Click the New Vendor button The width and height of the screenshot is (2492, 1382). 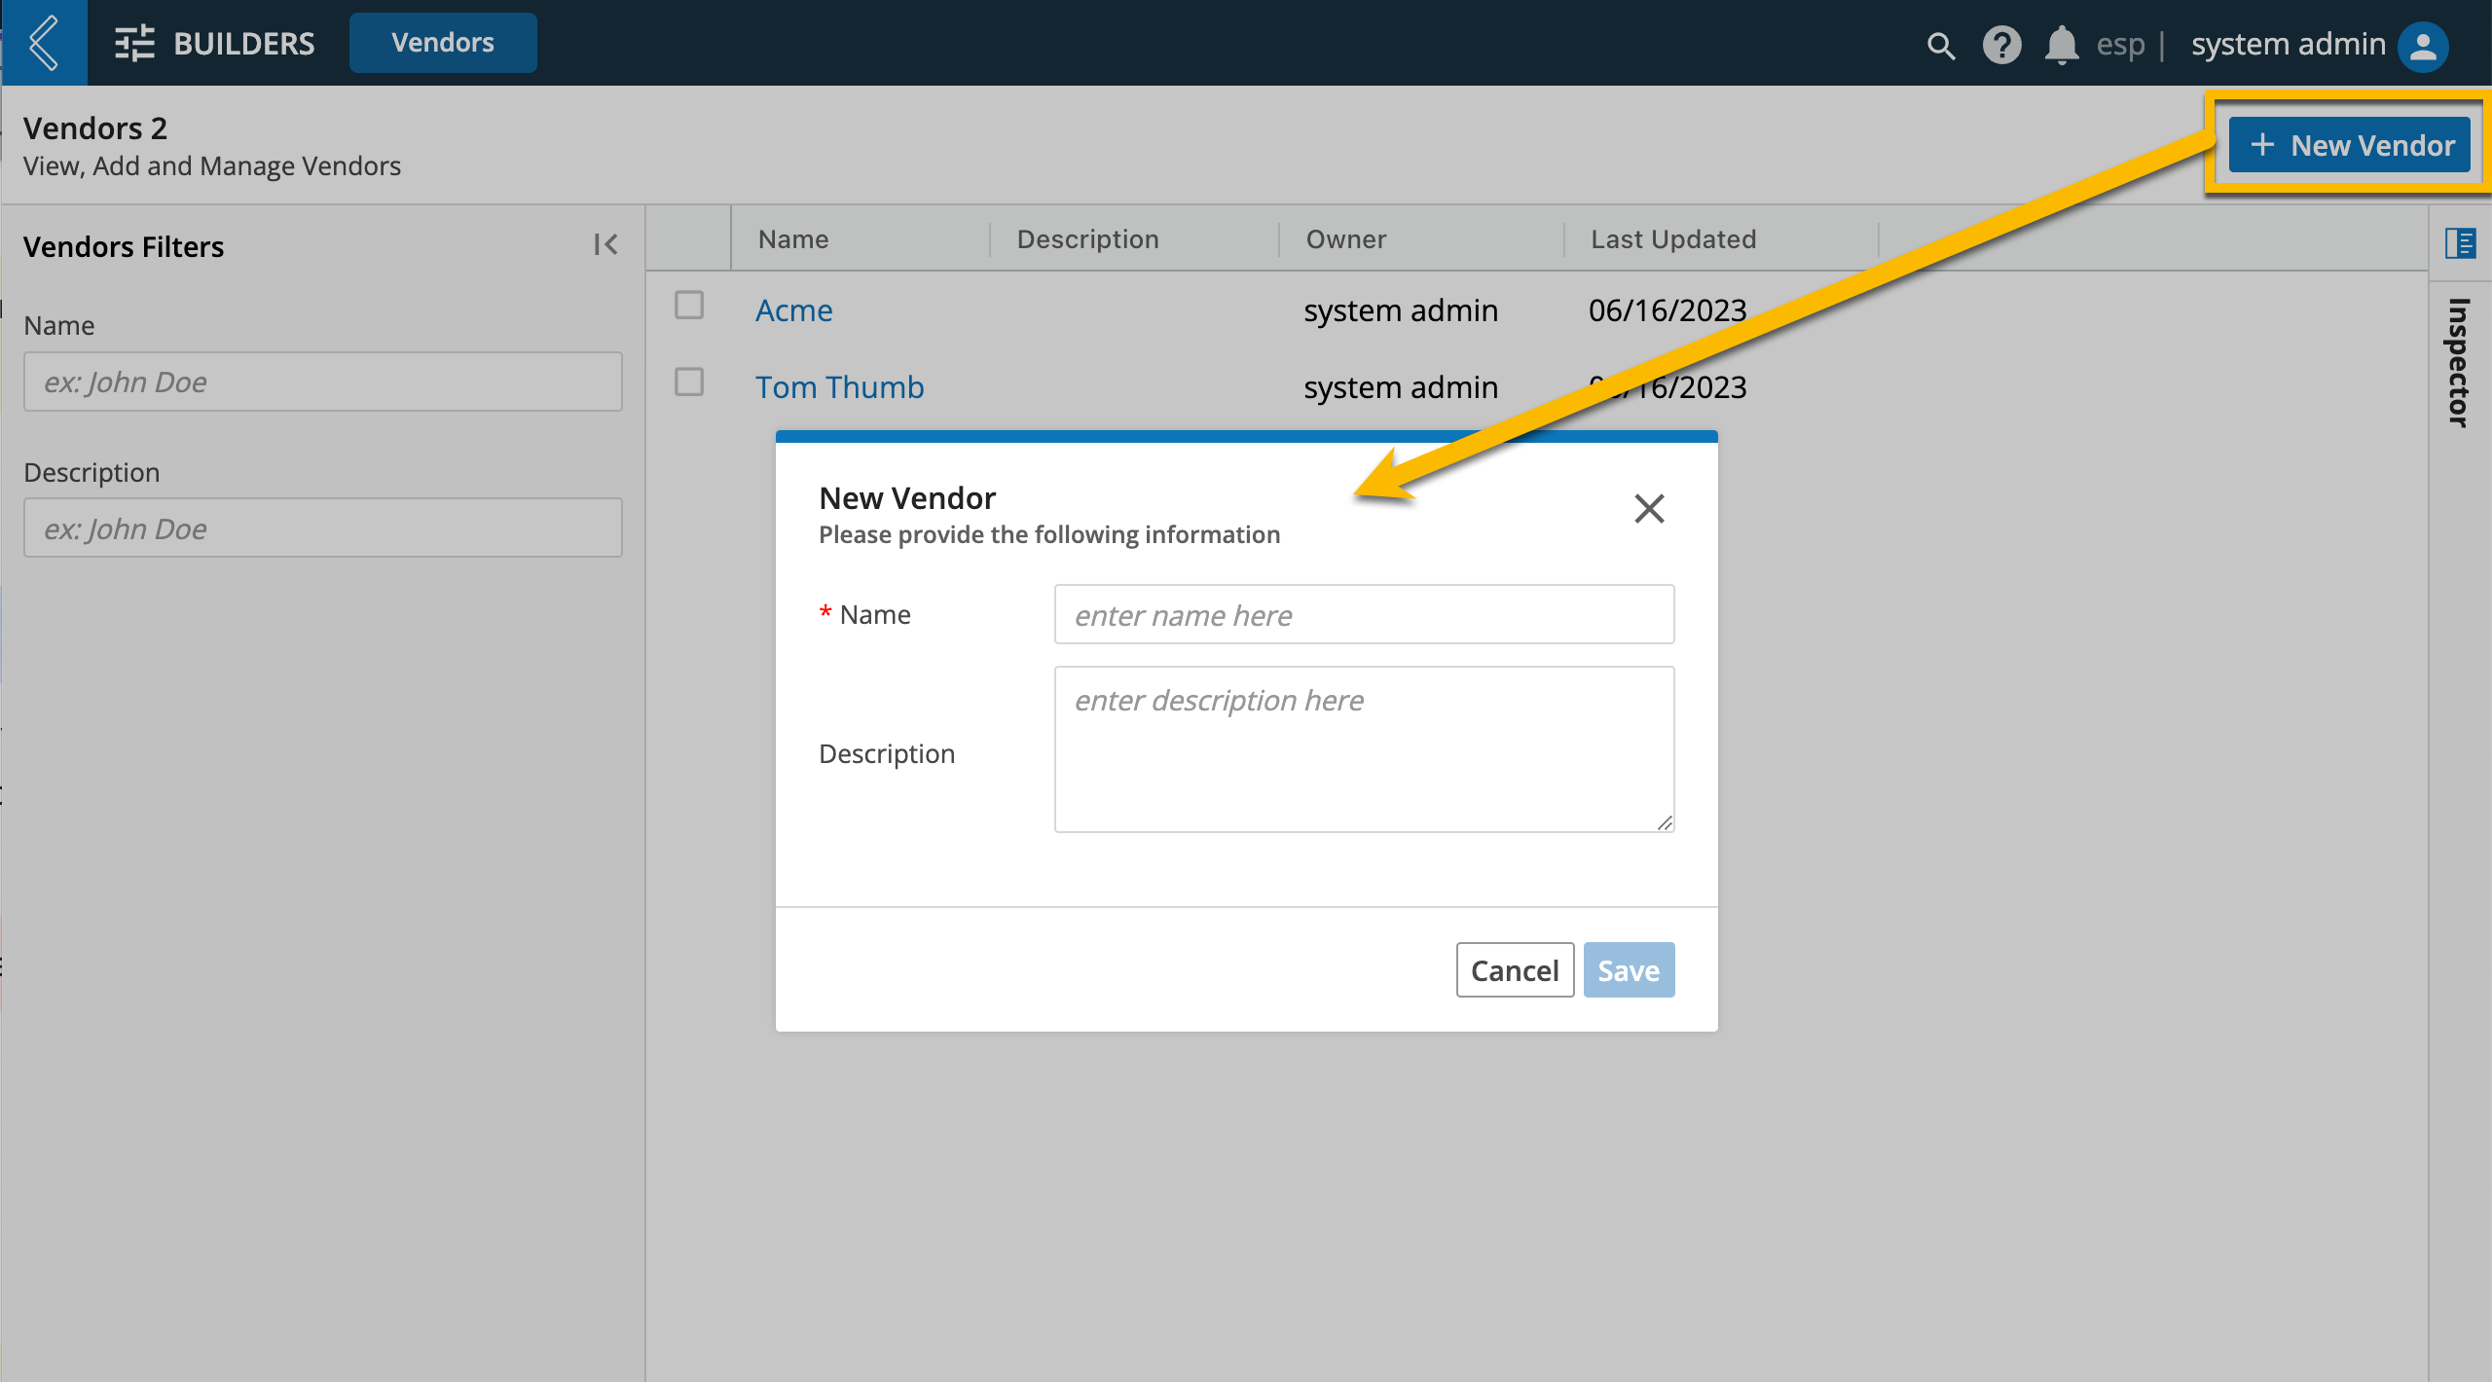2350,145
